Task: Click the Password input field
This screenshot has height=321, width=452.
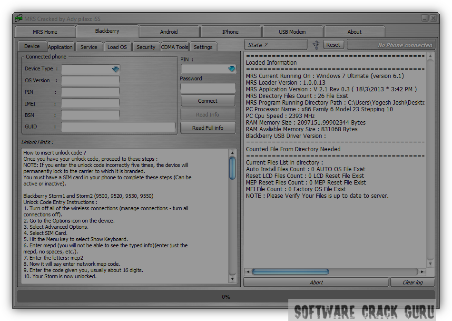Action: (x=208, y=88)
